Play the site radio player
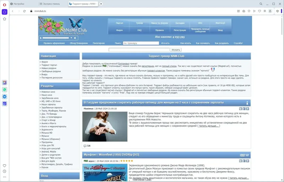The height and width of the screenshot is (182, 284). coord(41,38)
